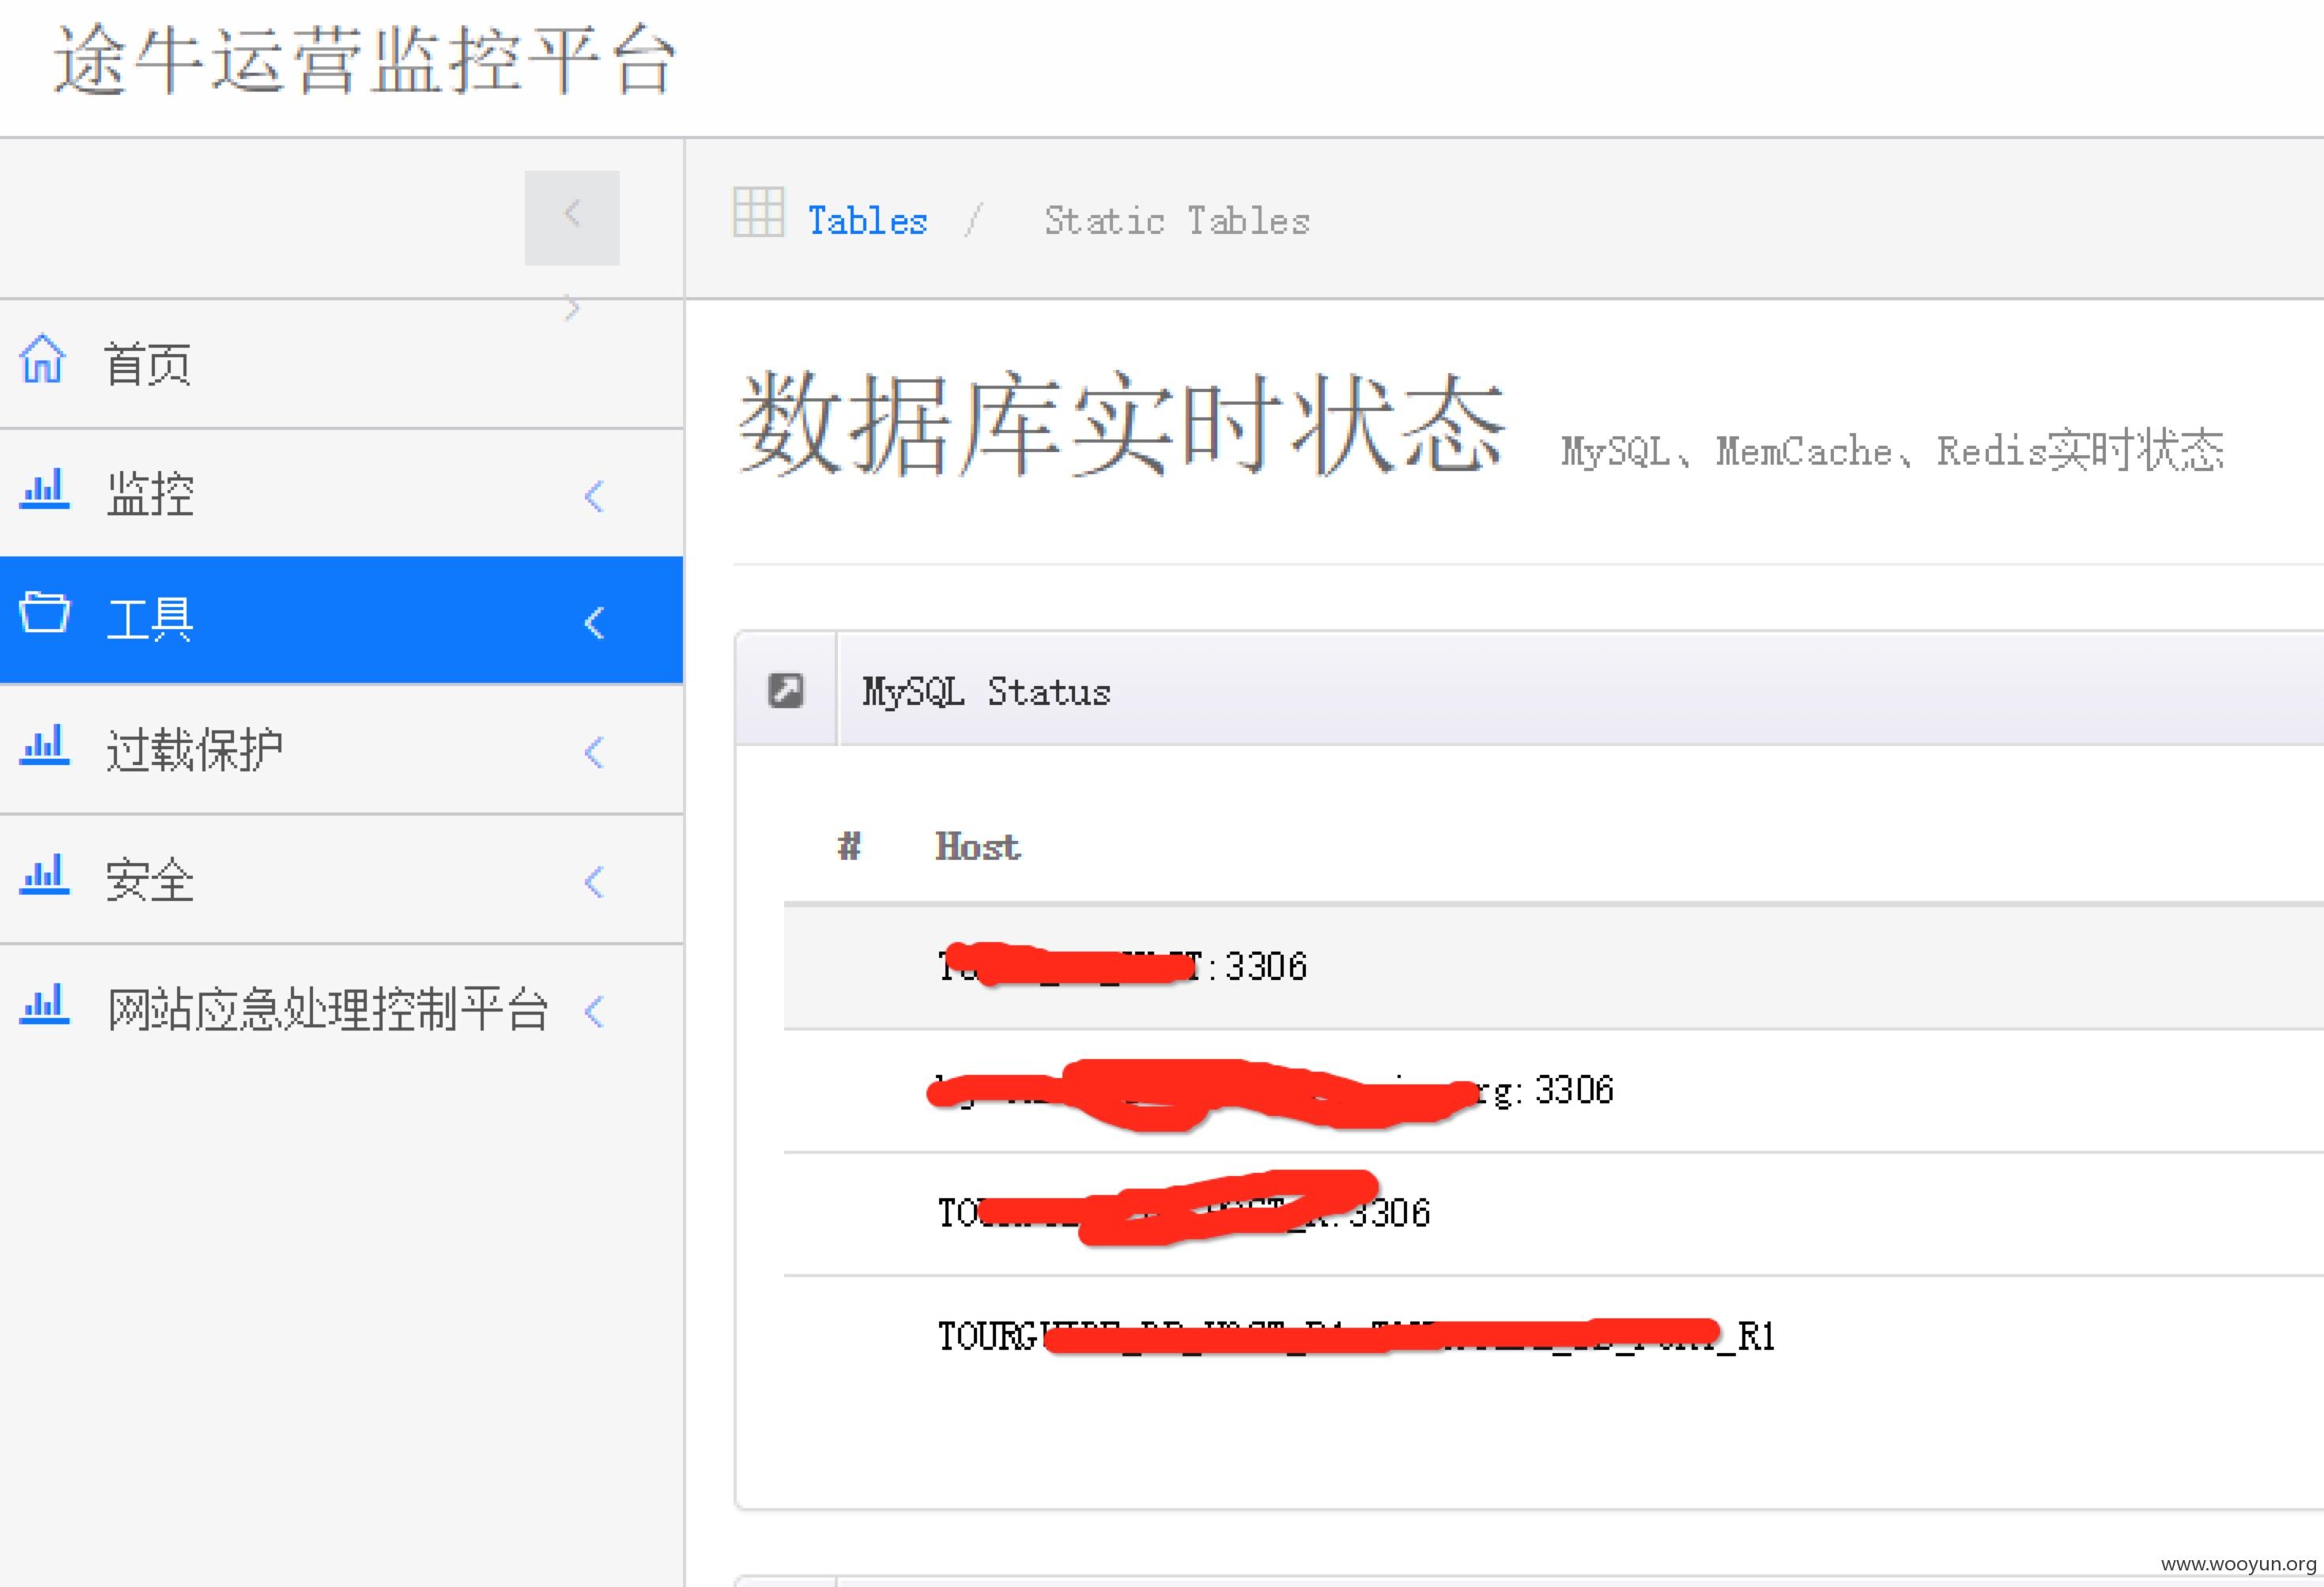Click the MySQL、MemCache、Redis实时状态 subtitle
This screenshot has height=1587, width=2324.
click(1892, 451)
